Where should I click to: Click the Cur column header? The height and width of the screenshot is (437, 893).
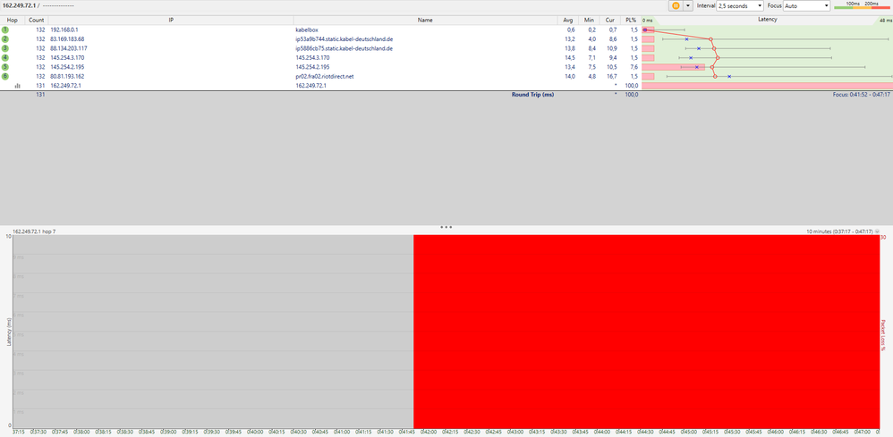(x=609, y=20)
